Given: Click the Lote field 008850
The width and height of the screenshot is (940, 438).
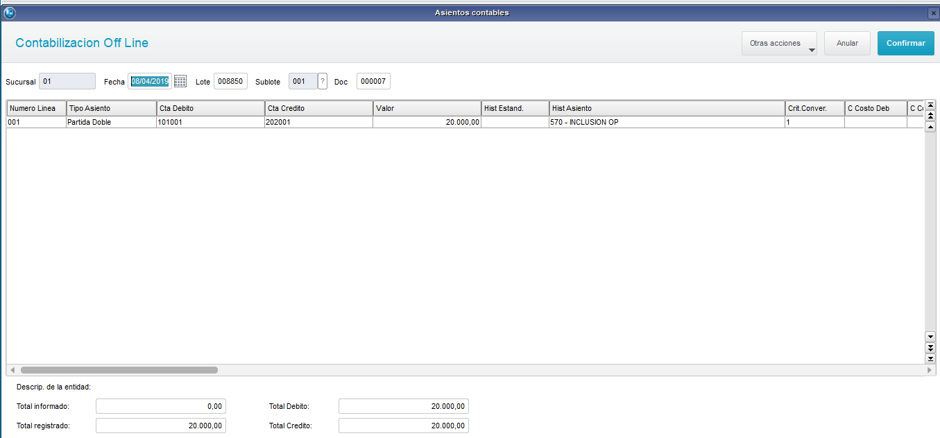Looking at the screenshot, I should tap(230, 81).
